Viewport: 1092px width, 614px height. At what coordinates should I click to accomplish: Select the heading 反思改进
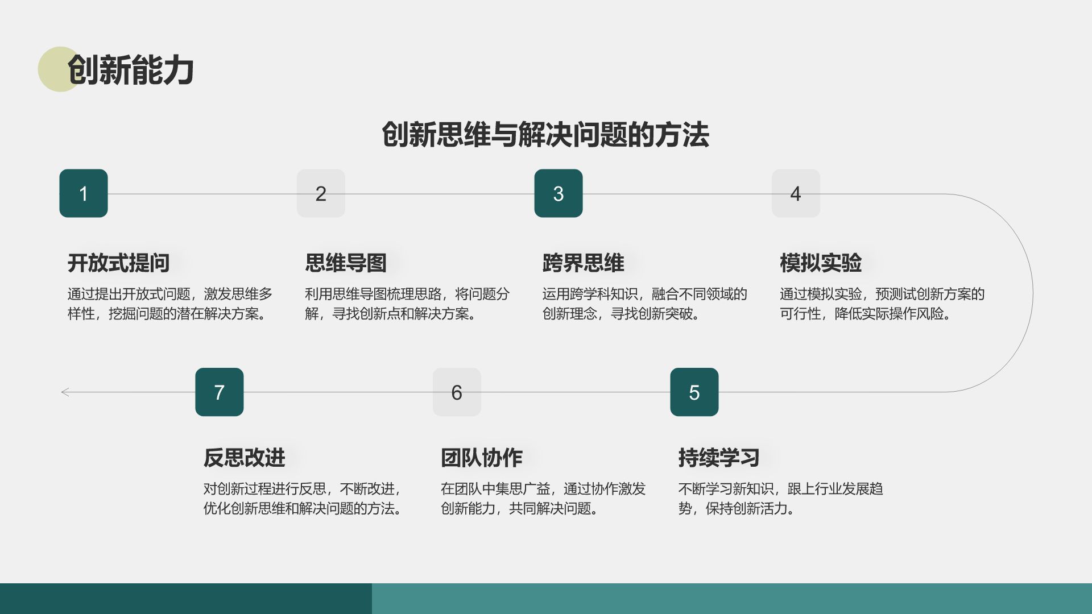coord(245,457)
